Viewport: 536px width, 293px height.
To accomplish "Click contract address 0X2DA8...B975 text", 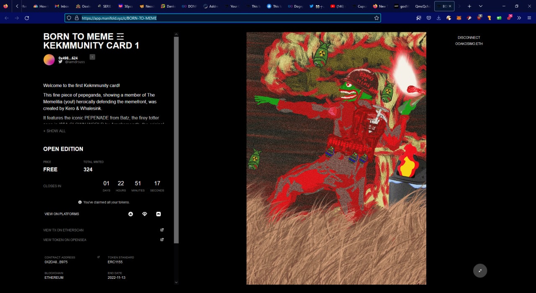I will tap(56, 262).
